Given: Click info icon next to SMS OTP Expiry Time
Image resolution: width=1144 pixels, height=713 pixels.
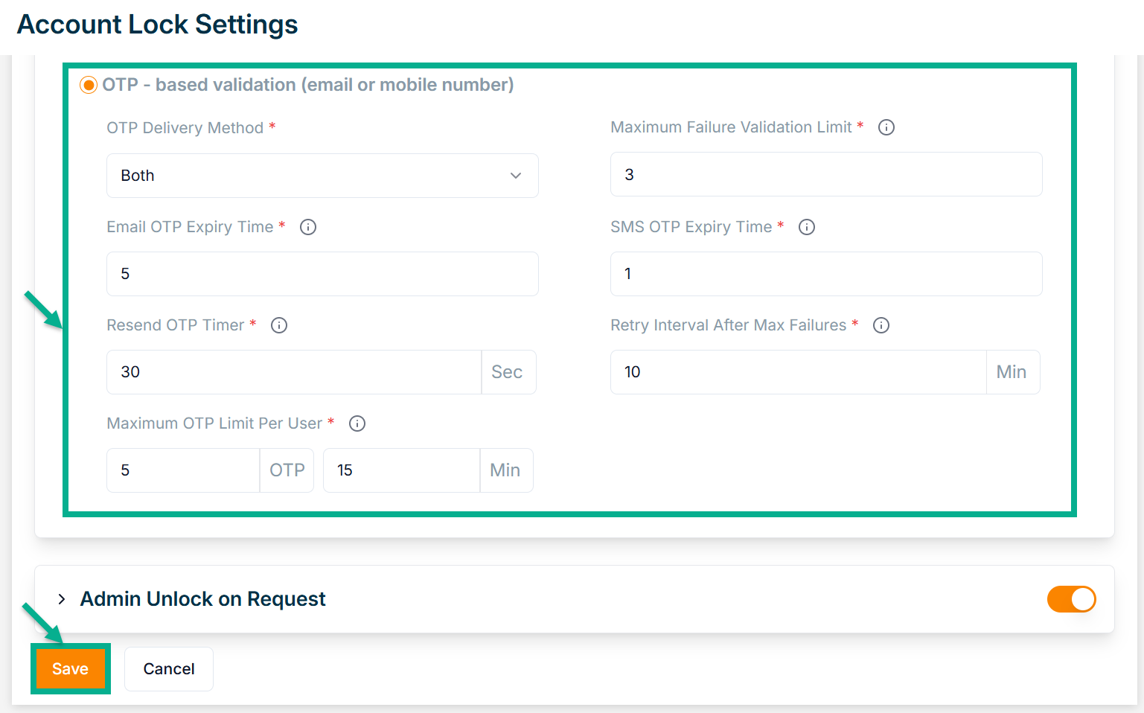Looking at the screenshot, I should click(x=807, y=227).
